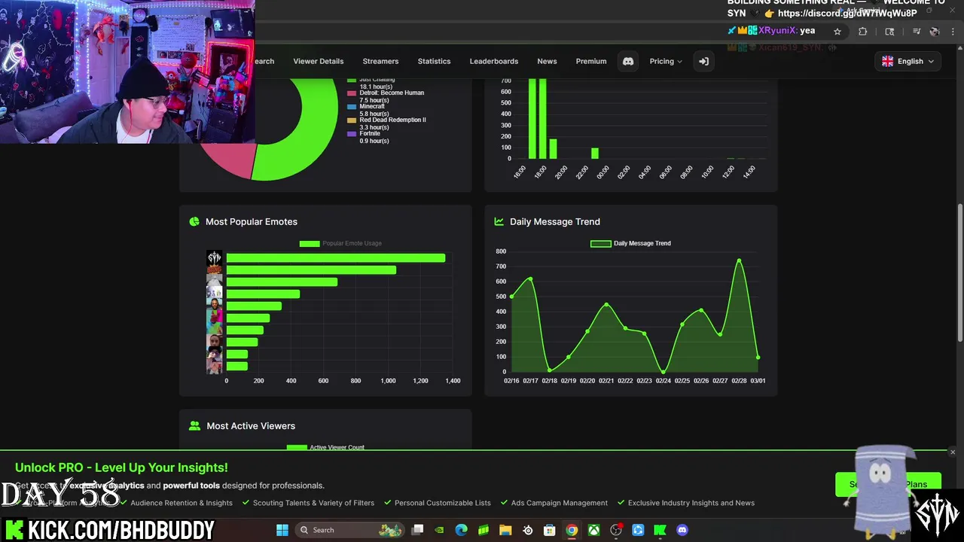
Task: Click the "Ads Campaign Management" text
Action: pos(560,503)
